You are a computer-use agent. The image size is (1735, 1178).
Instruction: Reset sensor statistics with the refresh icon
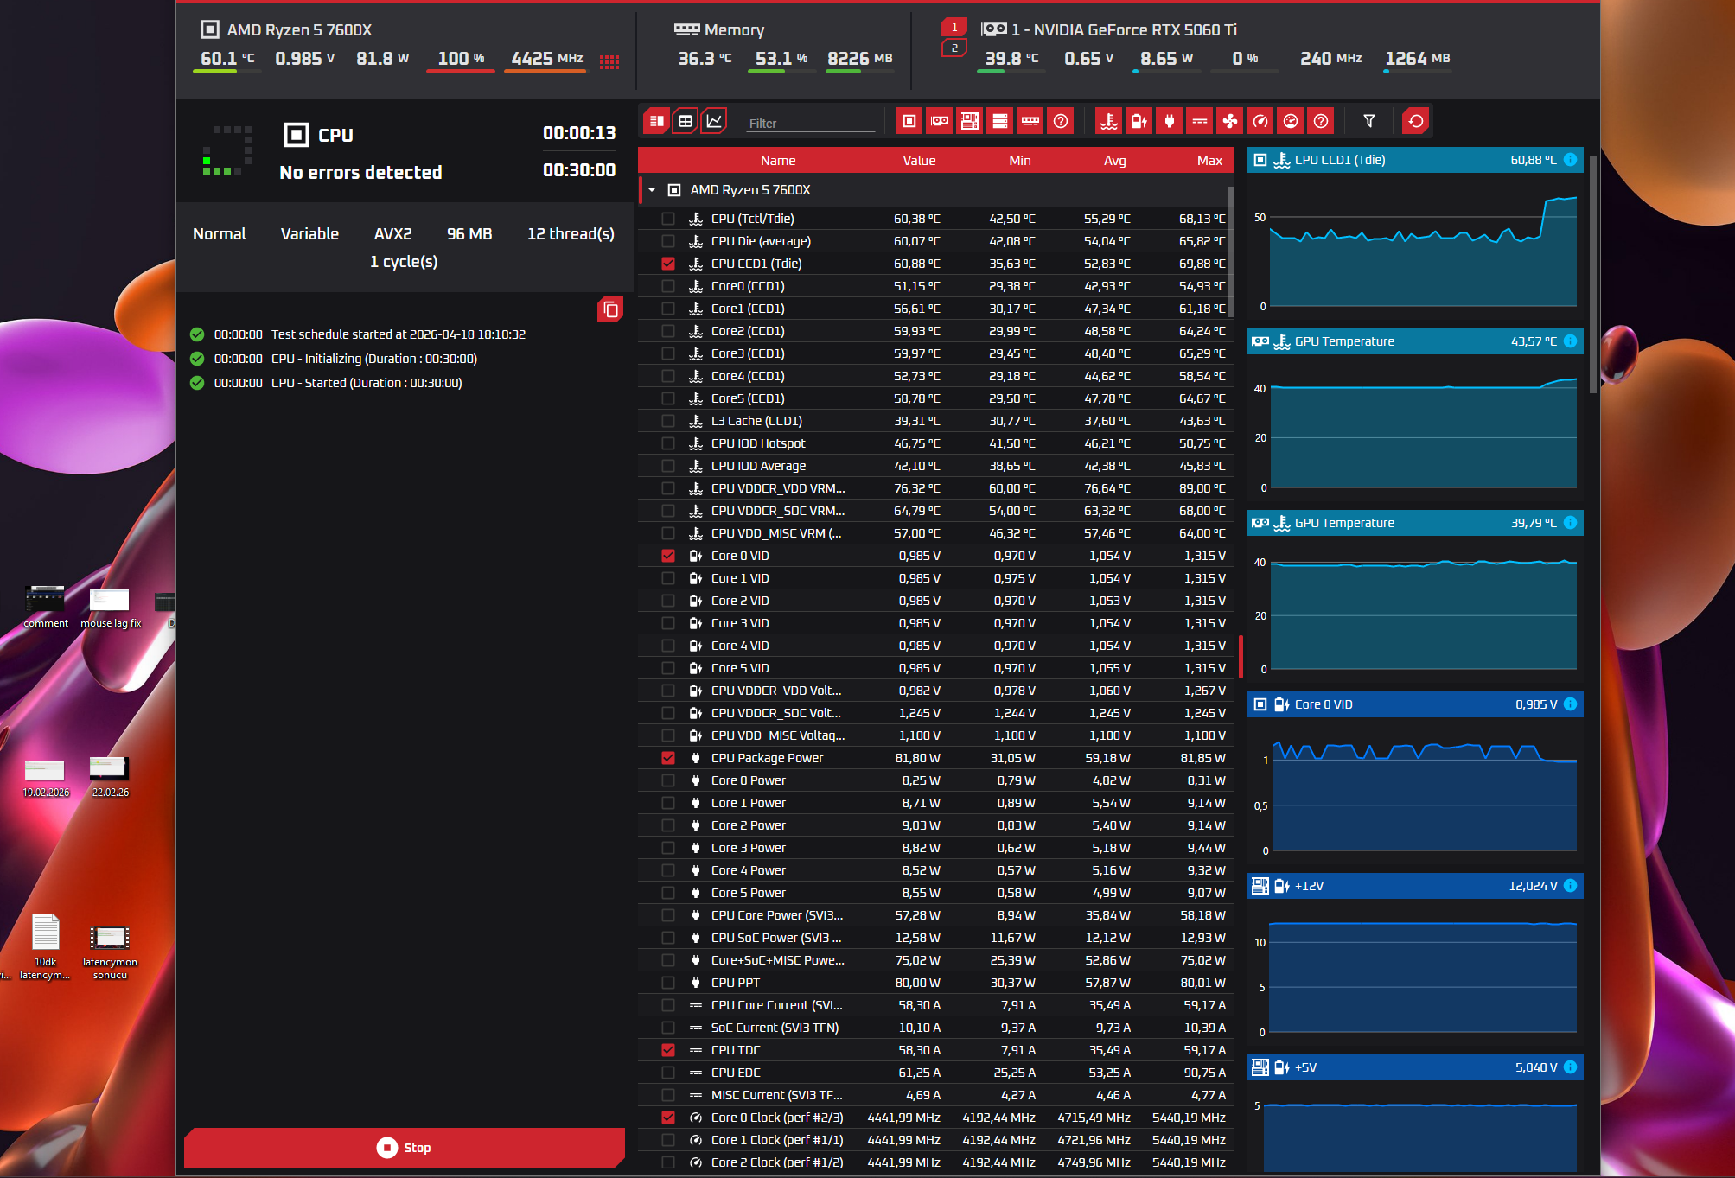point(1416,121)
